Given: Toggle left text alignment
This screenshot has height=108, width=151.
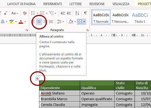Looking at the screenshot, I should pos(33,22).
